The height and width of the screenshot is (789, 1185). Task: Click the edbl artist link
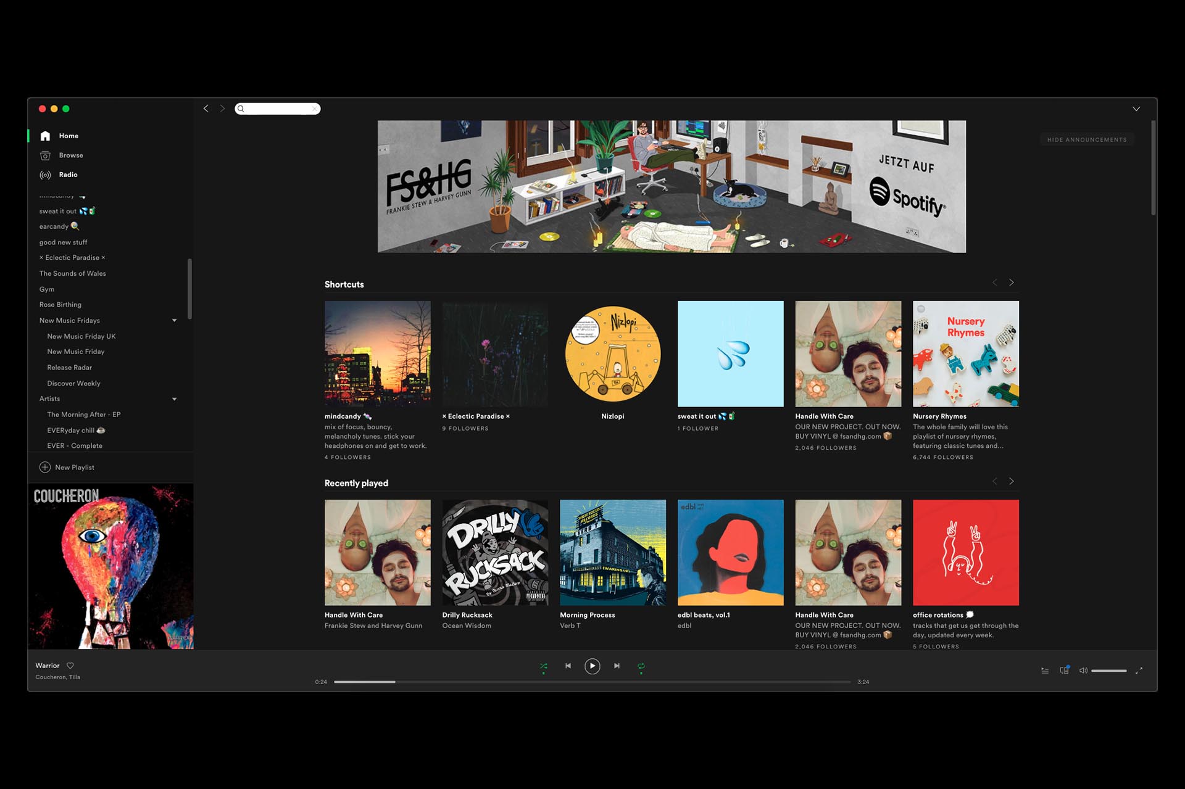[x=684, y=626]
